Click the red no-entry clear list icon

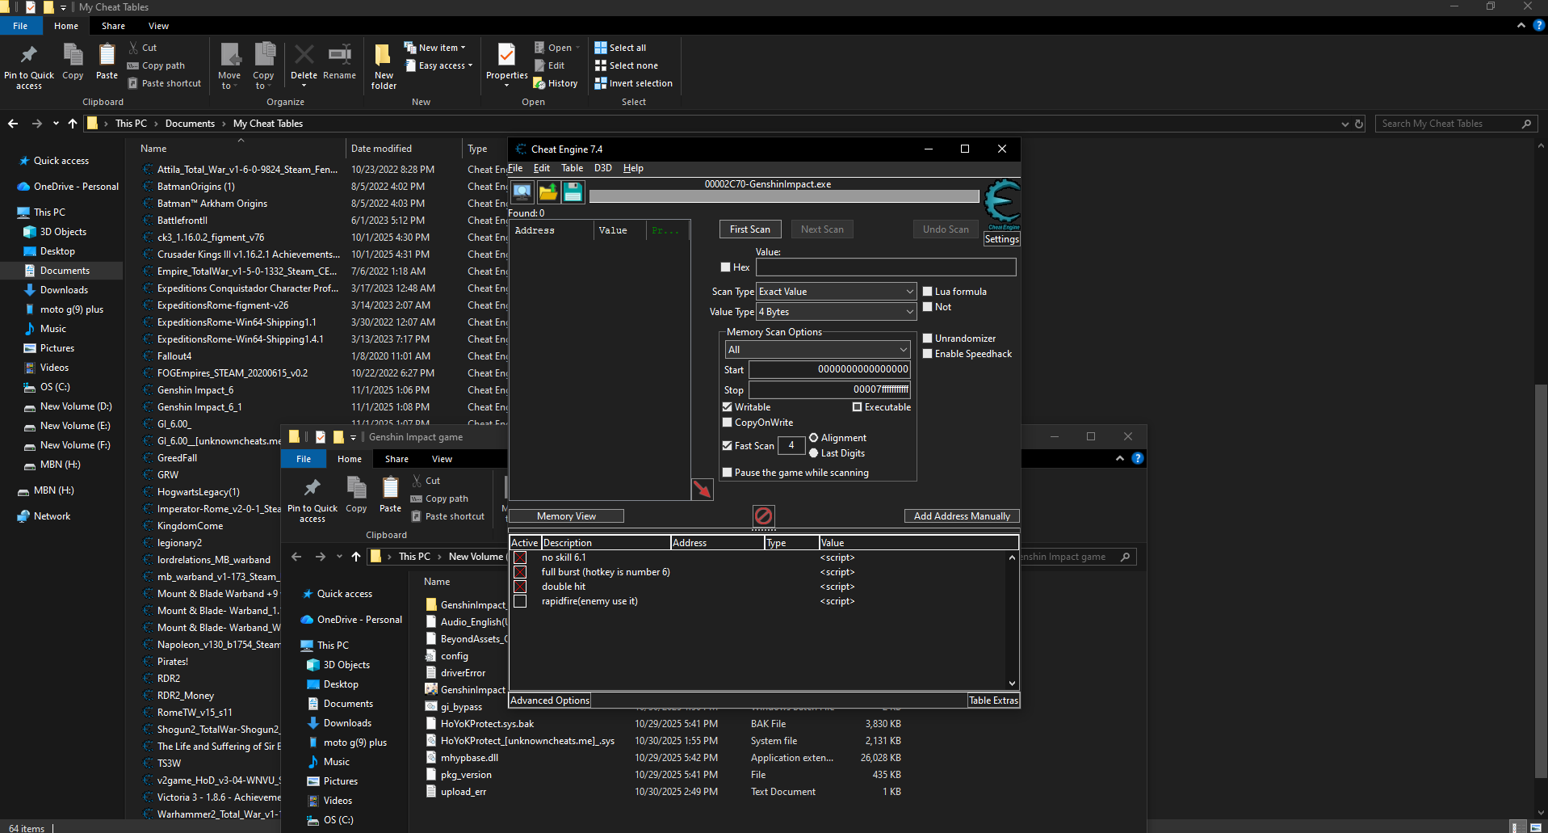point(763,515)
